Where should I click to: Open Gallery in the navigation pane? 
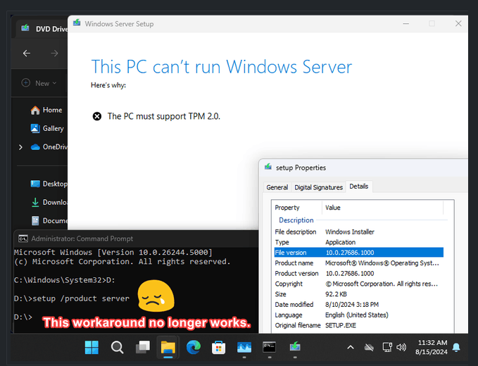coord(53,128)
